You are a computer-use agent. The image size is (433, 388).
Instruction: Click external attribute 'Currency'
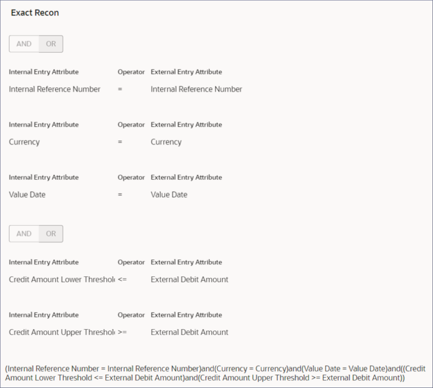pos(166,142)
